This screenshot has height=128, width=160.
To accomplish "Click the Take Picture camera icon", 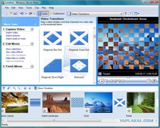I will coord(154,81).
